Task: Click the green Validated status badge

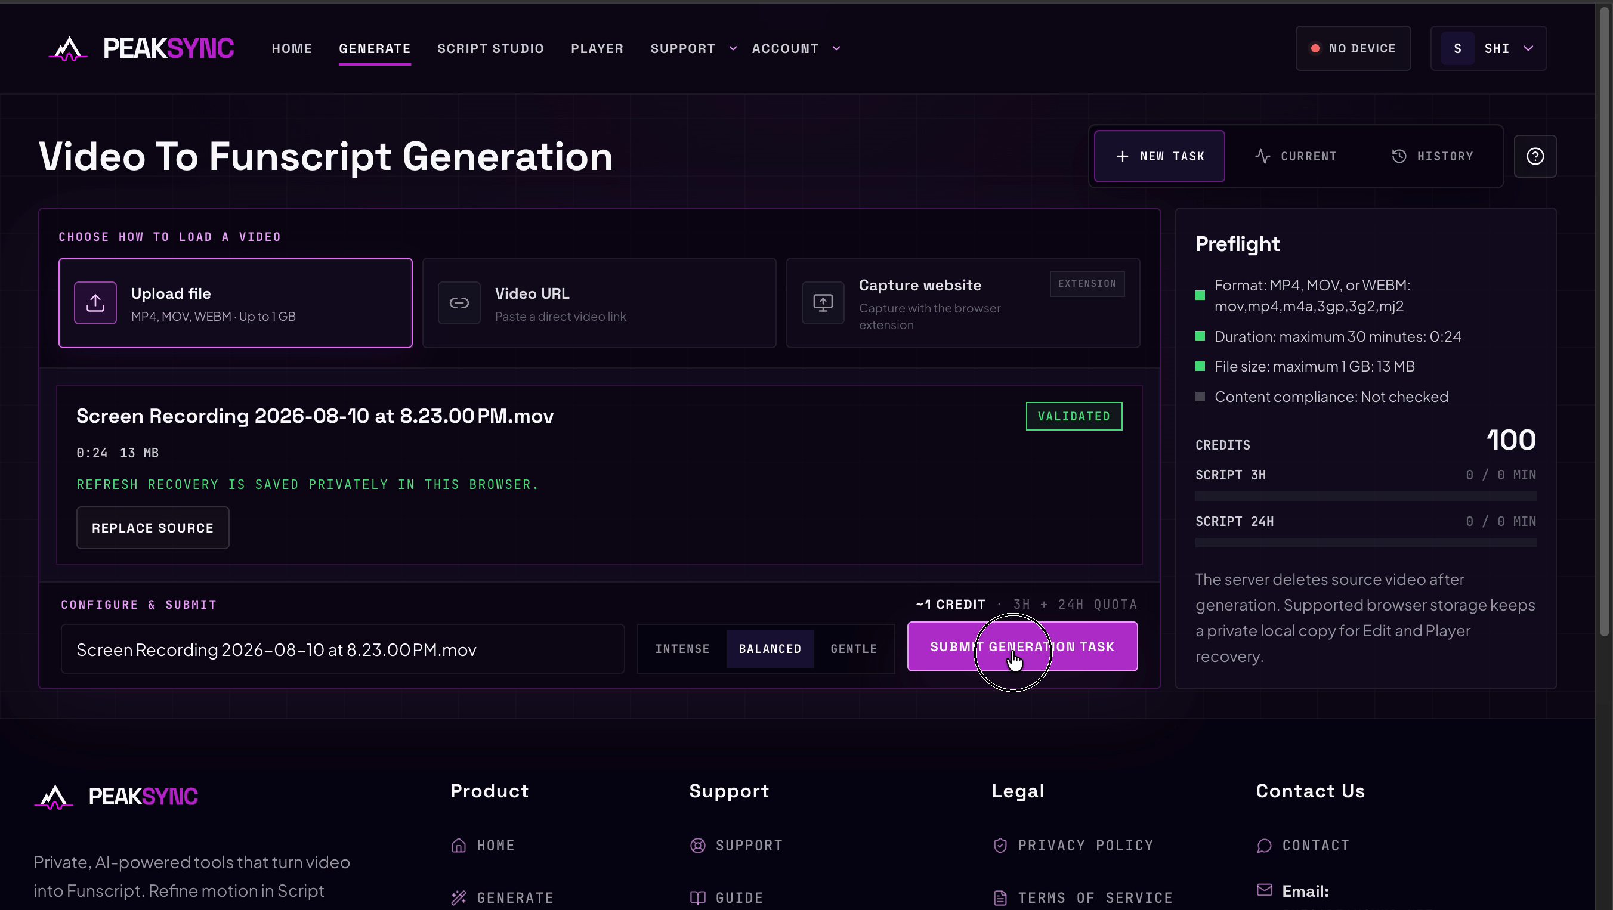Action: (1074, 416)
